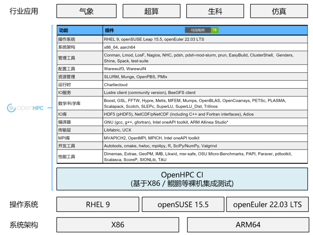The image size is (313, 235).
Task: Click the Conman, Lmod, LosF management tools cell
Action: pyautogui.click(x=205, y=58)
